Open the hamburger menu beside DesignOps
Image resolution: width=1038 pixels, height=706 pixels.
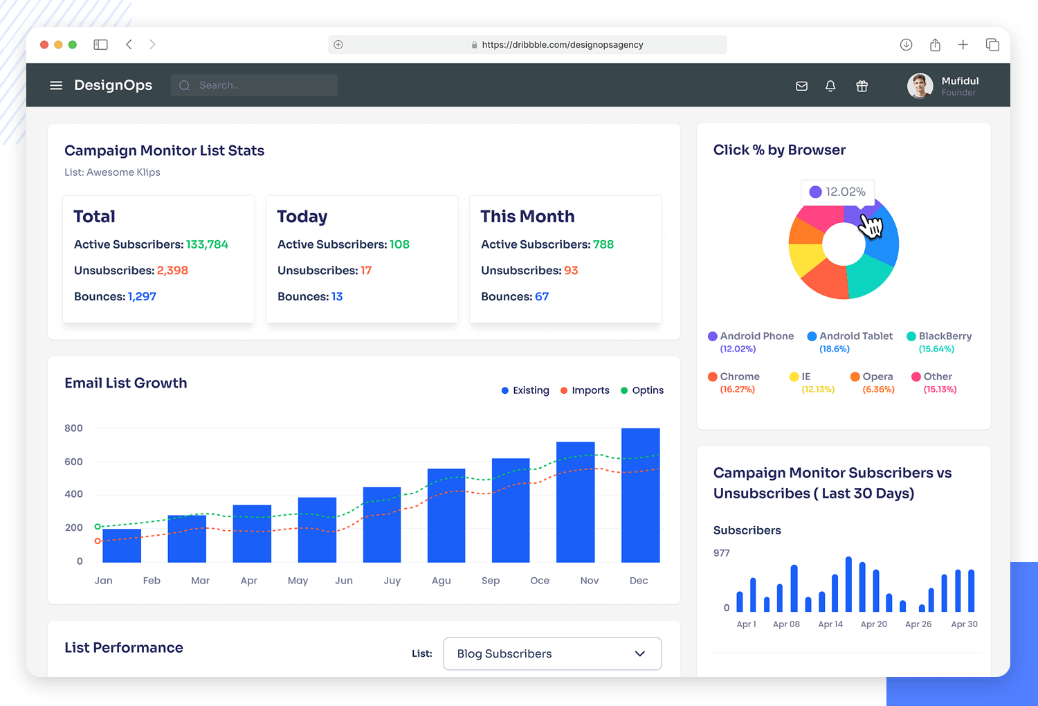(56, 85)
